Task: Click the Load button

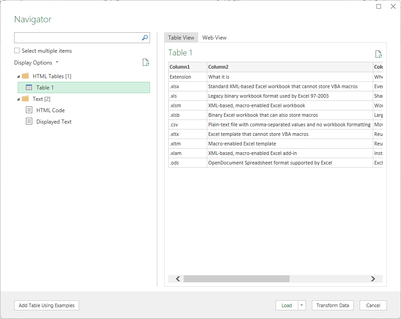Action: point(287,305)
